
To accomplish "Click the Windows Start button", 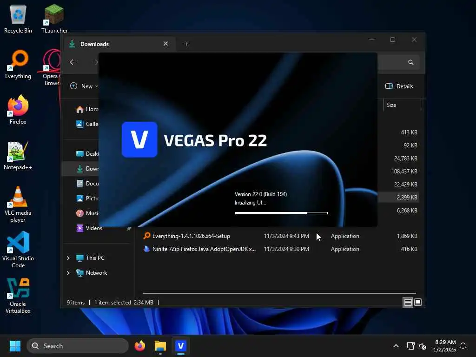I will pyautogui.click(x=15, y=346).
